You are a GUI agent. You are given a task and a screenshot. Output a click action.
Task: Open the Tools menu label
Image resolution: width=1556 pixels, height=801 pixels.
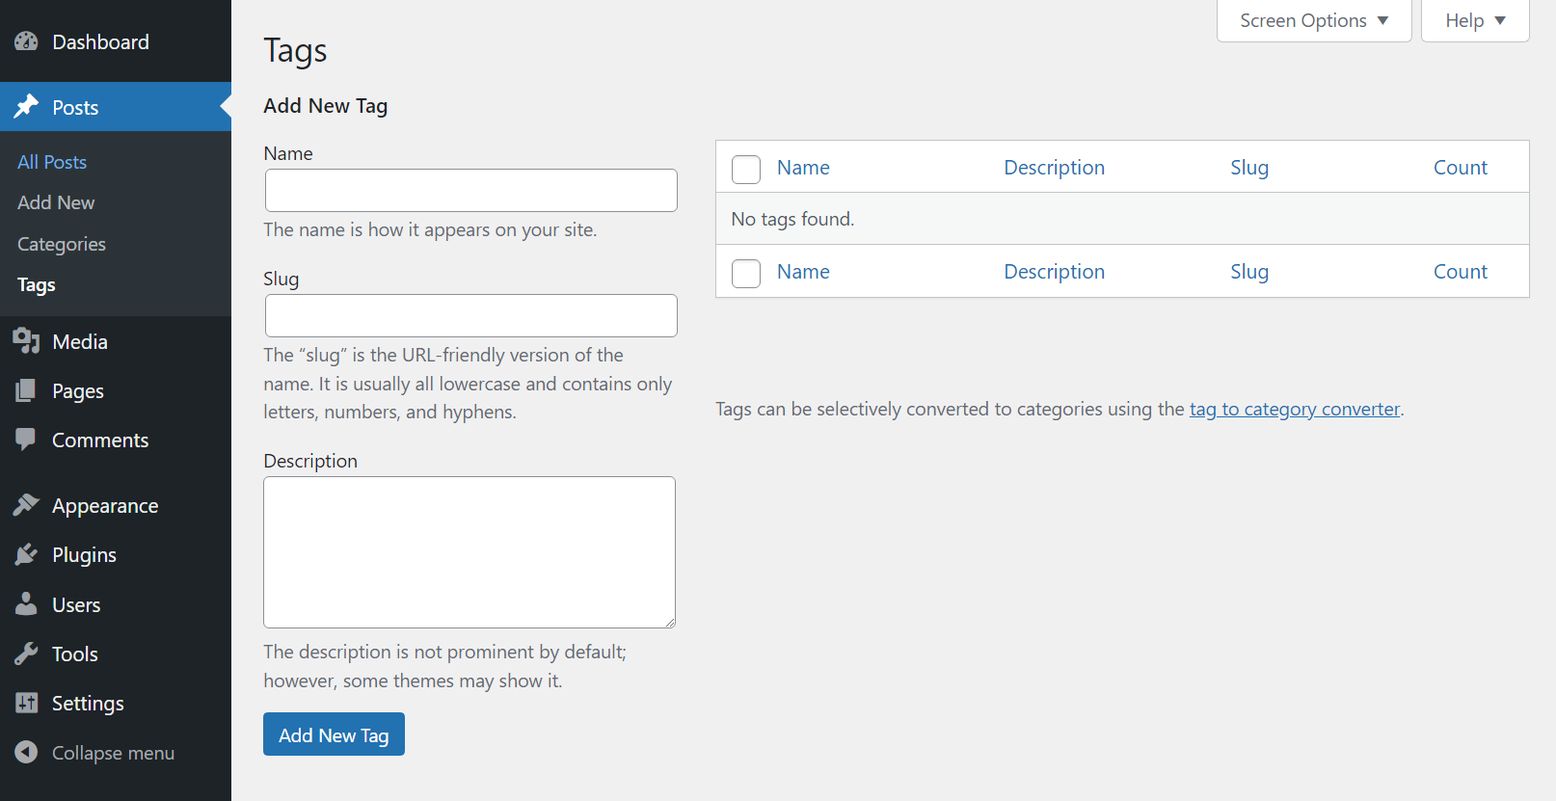[75, 654]
